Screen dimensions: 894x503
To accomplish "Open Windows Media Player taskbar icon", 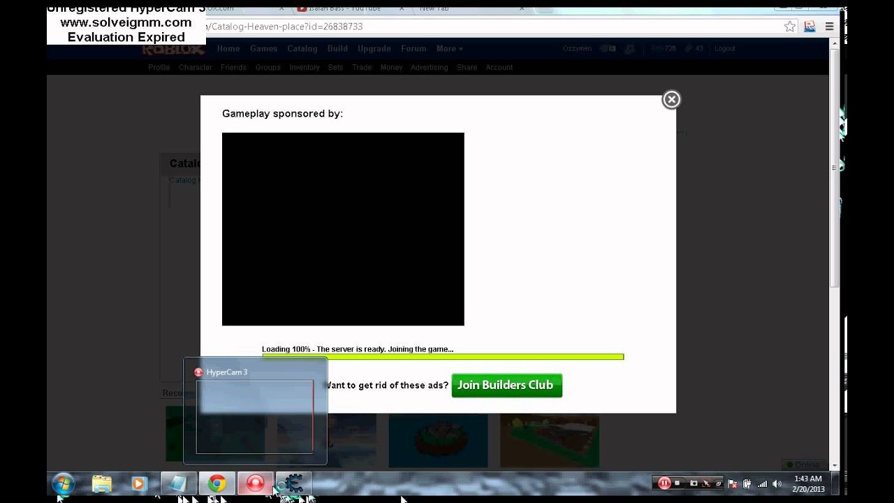I will [138, 483].
